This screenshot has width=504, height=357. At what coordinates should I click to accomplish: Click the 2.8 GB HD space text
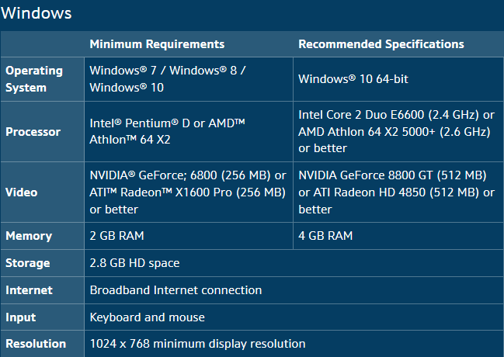coord(134,263)
